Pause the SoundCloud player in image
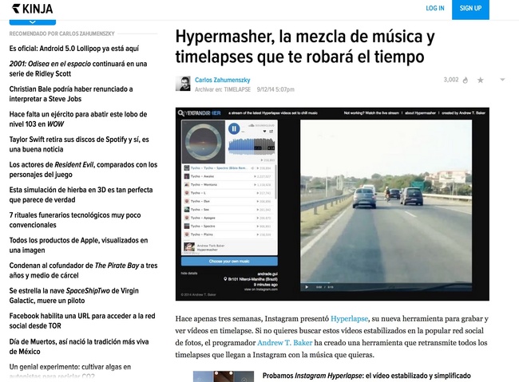The width and height of the screenshot is (519, 382). [233, 129]
